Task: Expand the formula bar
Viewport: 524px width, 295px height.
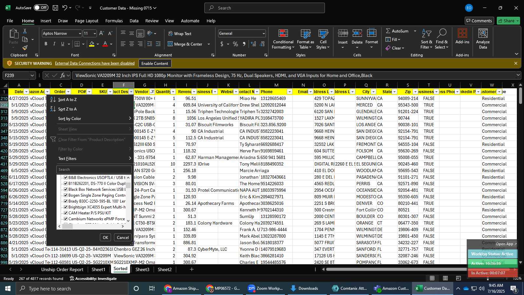Action: click(518, 75)
